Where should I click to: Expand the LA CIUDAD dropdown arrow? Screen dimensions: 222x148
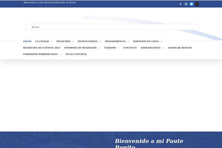click(52, 42)
